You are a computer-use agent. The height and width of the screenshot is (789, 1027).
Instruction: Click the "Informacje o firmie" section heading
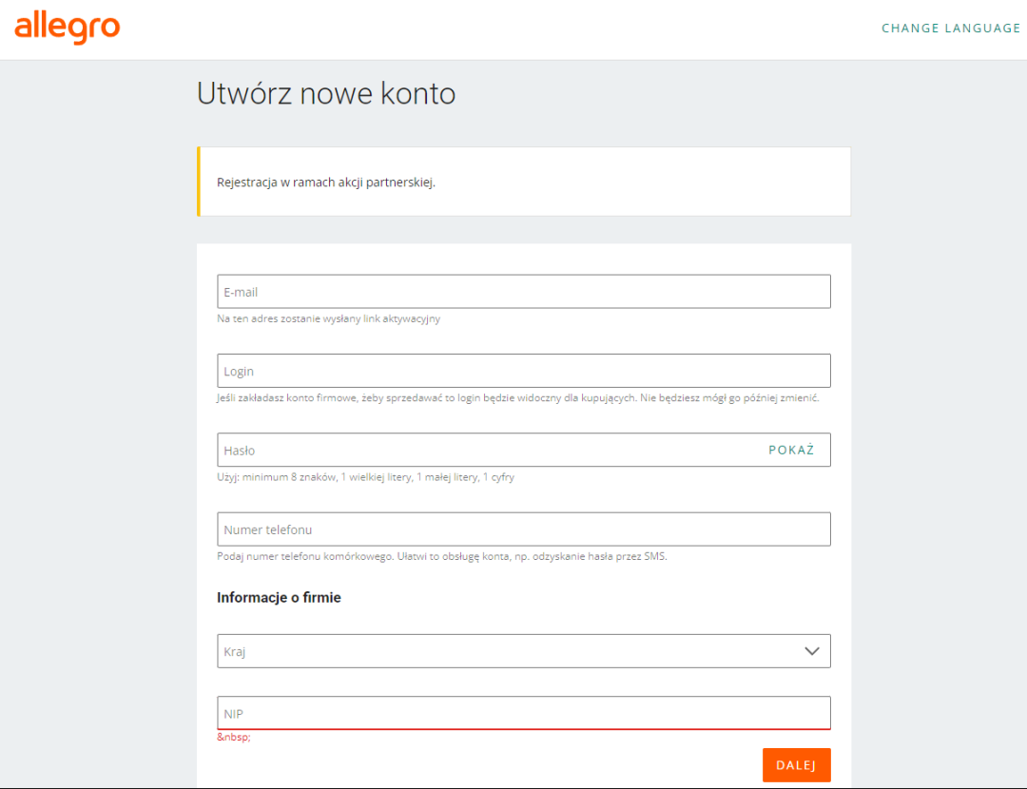click(279, 598)
